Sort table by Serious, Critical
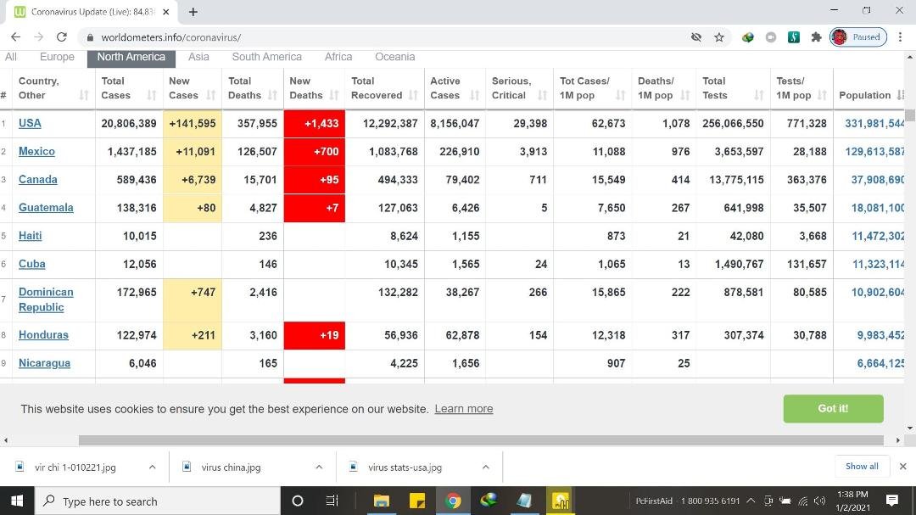This screenshot has width=916, height=515. [x=519, y=88]
